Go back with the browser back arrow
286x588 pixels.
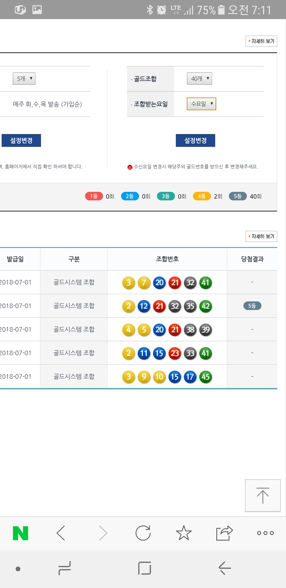61,533
